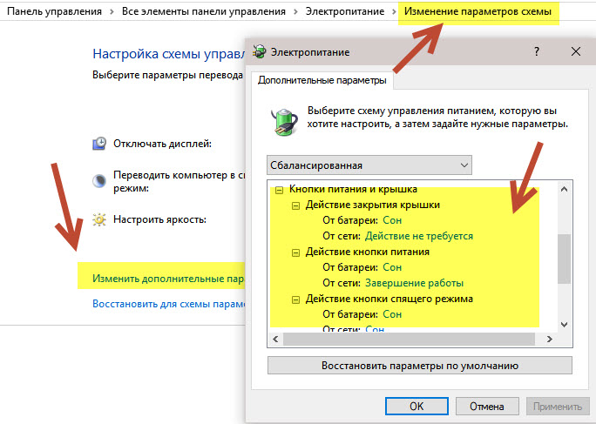Click the vertical scrollbar thumb in settings tree
Image resolution: width=596 pixels, height=424 pixels.
(x=564, y=259)
